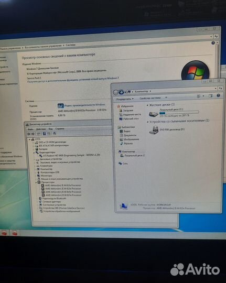This screenshot has width=226, height=283.
Task: Open the Действие menu in Device Manager
Action: tap(41, 129)
